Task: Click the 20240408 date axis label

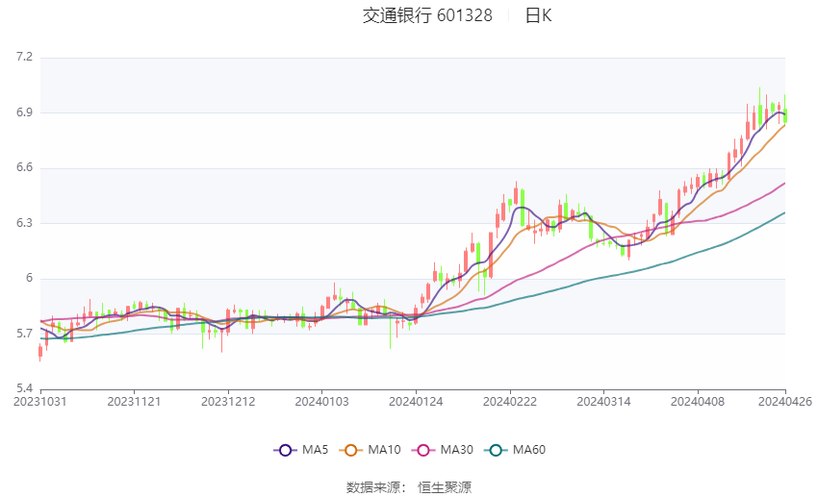Action: click(698, 402)
